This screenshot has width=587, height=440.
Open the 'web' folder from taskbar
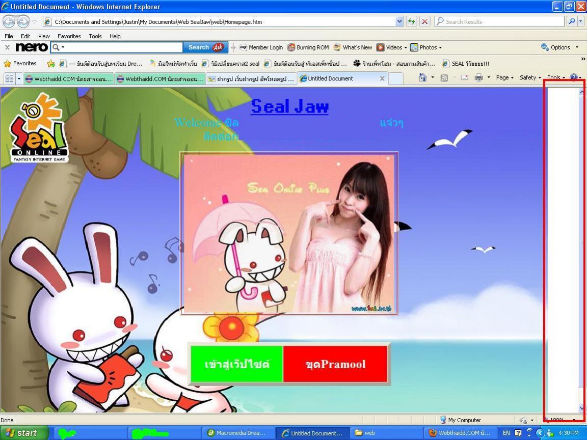[x=387, y=433]
